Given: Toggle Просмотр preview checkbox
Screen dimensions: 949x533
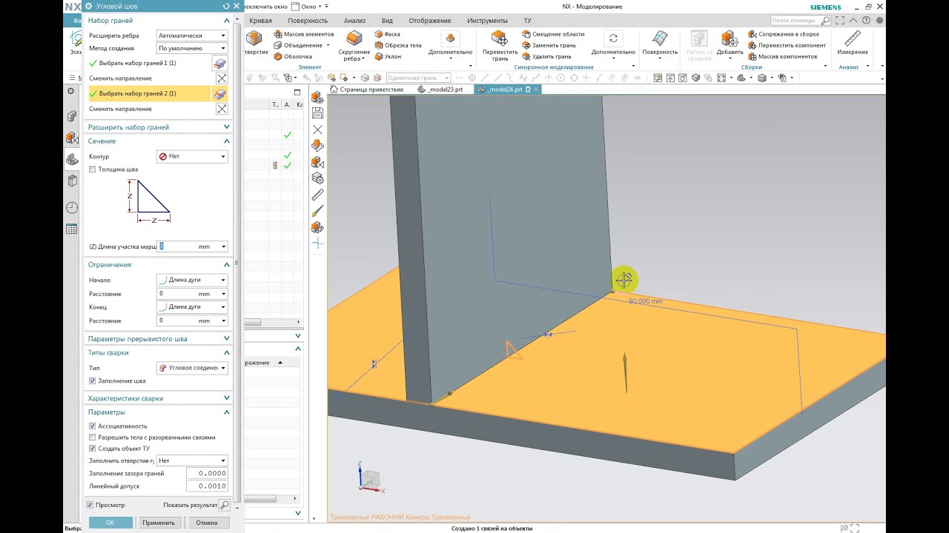Looking at the screenshot, I should pyautogui.click(x=90, y=505).
